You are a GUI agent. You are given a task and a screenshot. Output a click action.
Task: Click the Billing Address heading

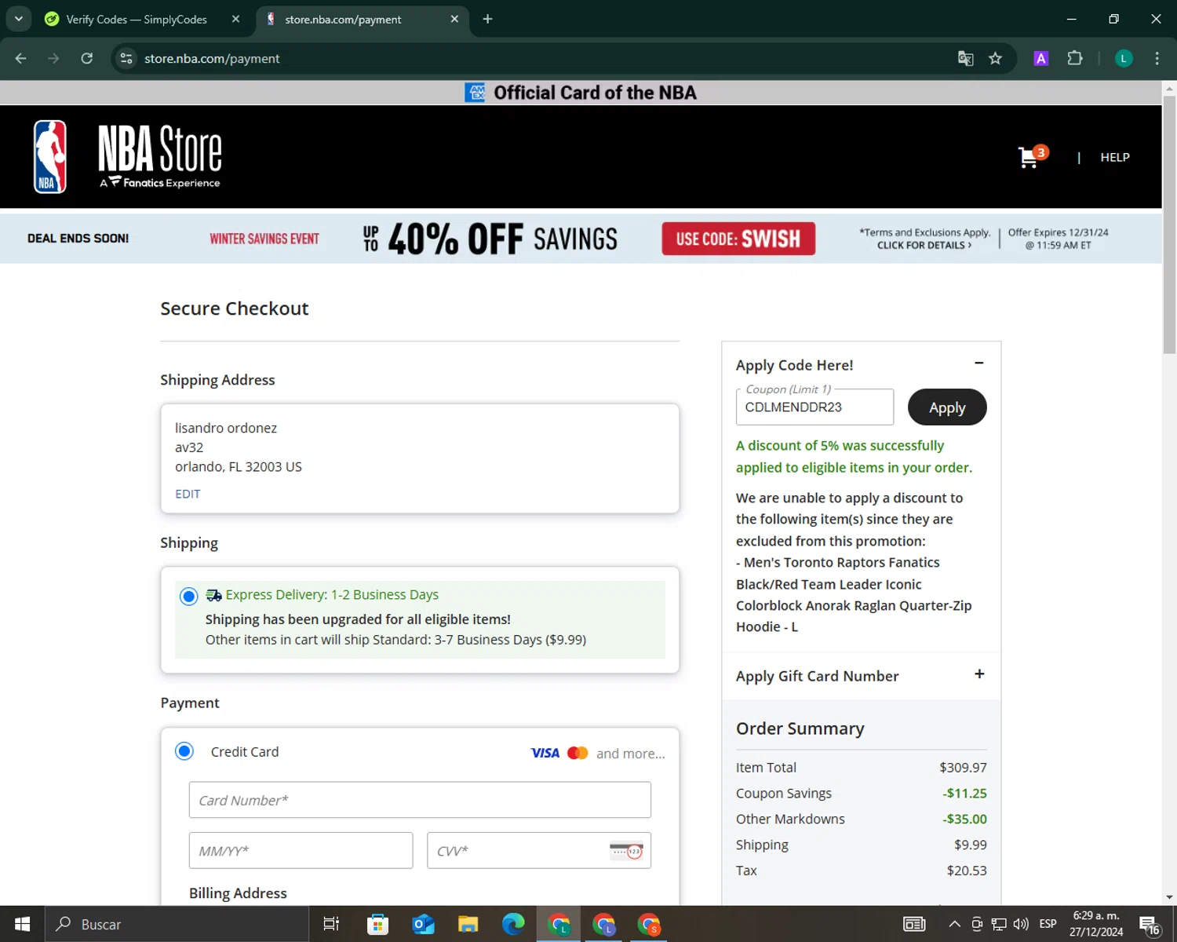(x=238, y=893)
